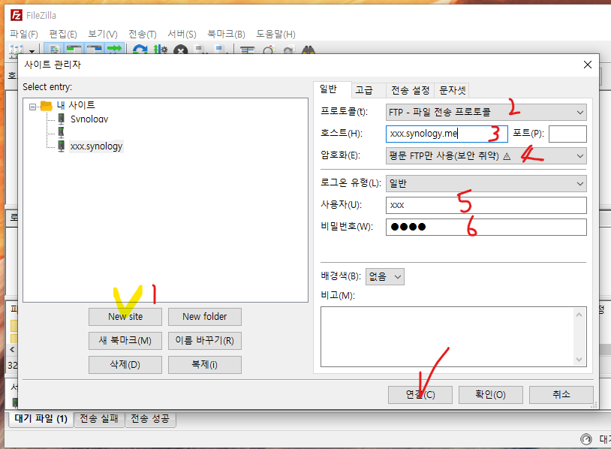
Task: Open the 전송(T) menu
Action: coord(142,35)
